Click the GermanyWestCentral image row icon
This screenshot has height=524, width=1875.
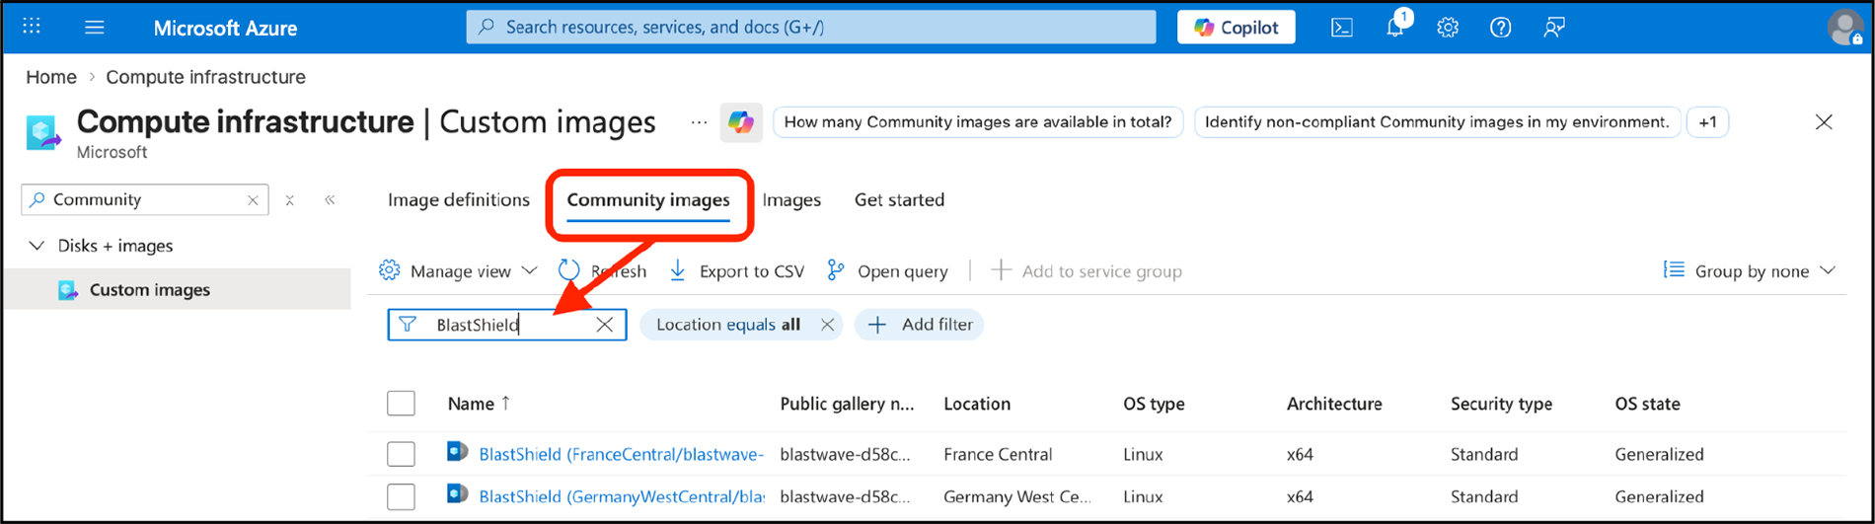coord(457,494)
